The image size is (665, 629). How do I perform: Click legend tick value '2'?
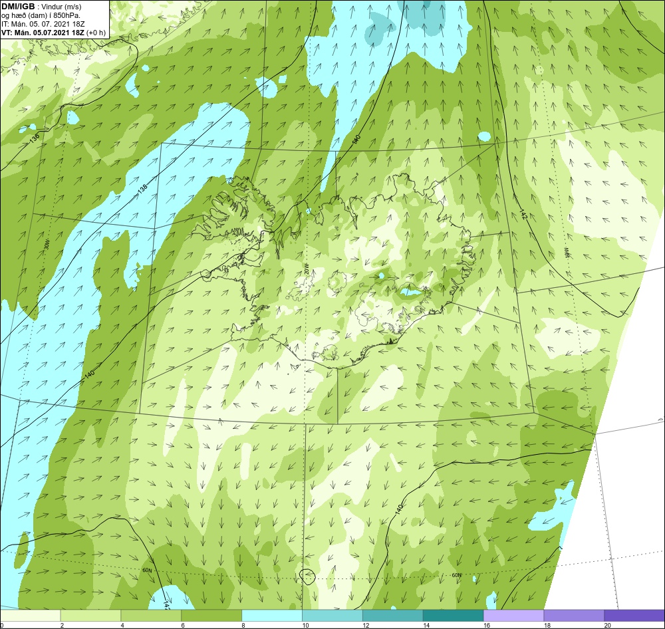[62, 625]
